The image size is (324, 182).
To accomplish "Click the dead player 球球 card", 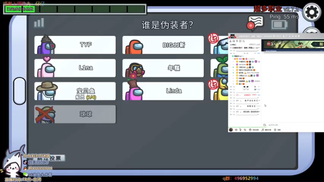I will 75,114.
